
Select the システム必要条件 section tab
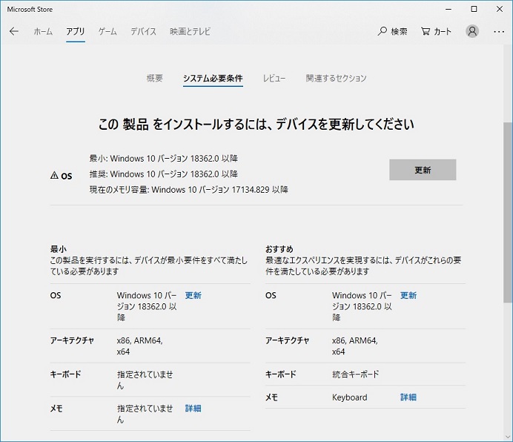click(x=213, y=79)
